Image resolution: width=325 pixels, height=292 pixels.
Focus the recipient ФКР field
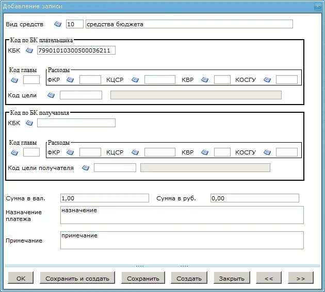(x=90, y=152)
